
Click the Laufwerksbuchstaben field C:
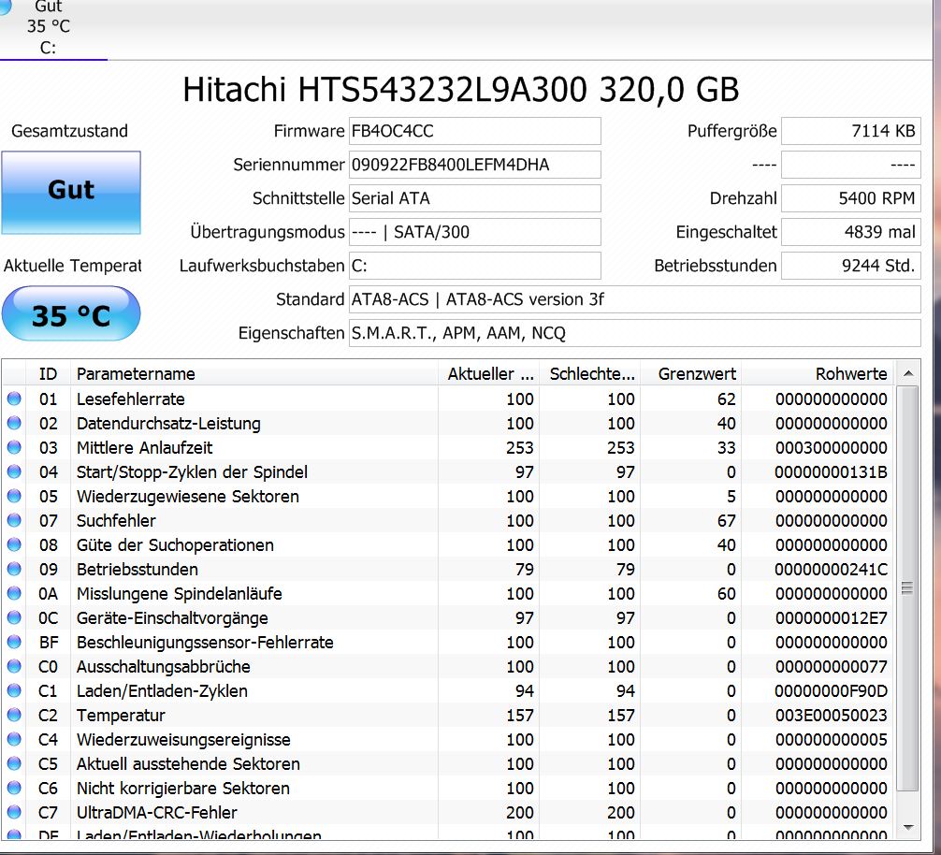point(474,266)
